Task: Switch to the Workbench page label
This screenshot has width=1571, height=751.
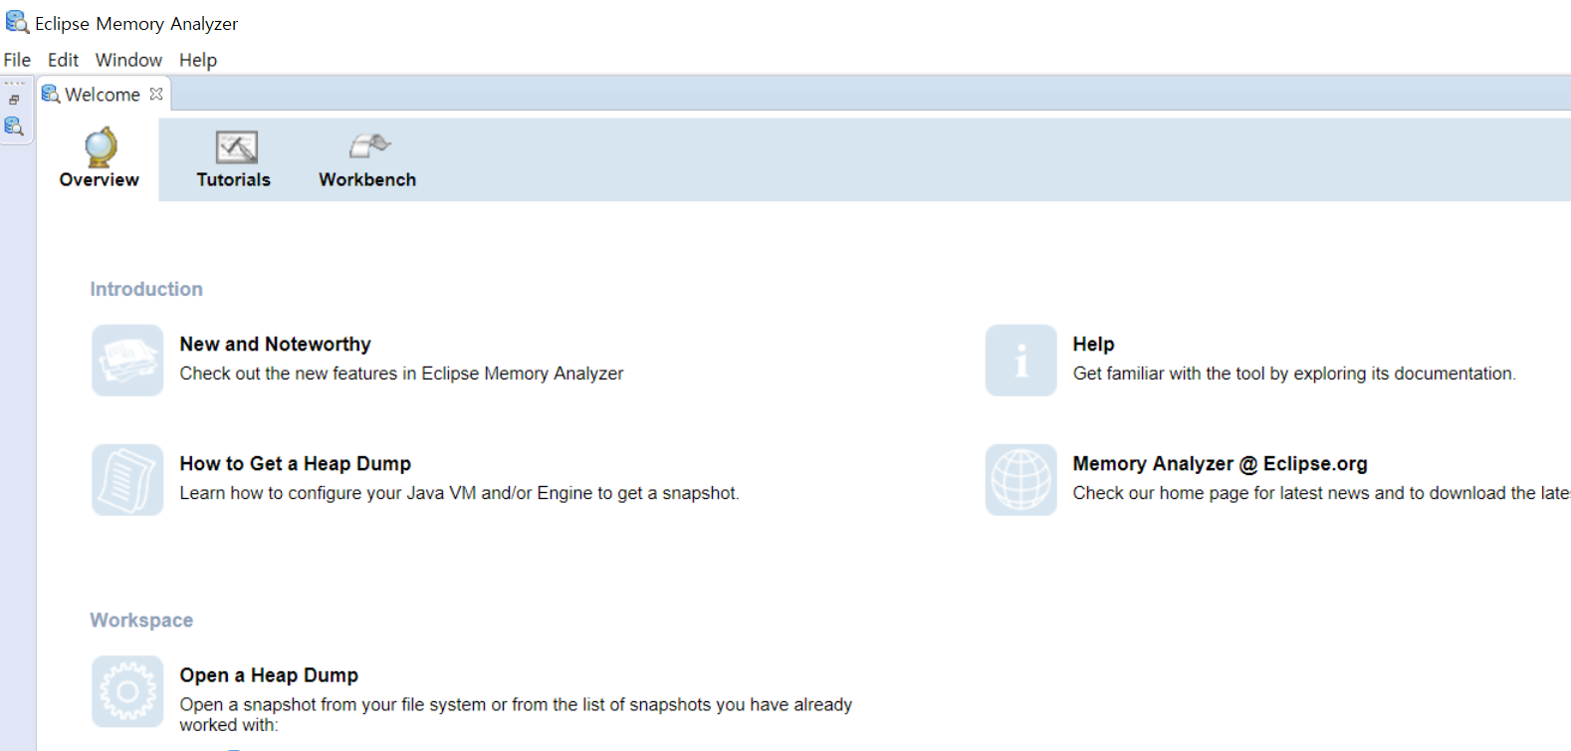Action: point(367,179)
